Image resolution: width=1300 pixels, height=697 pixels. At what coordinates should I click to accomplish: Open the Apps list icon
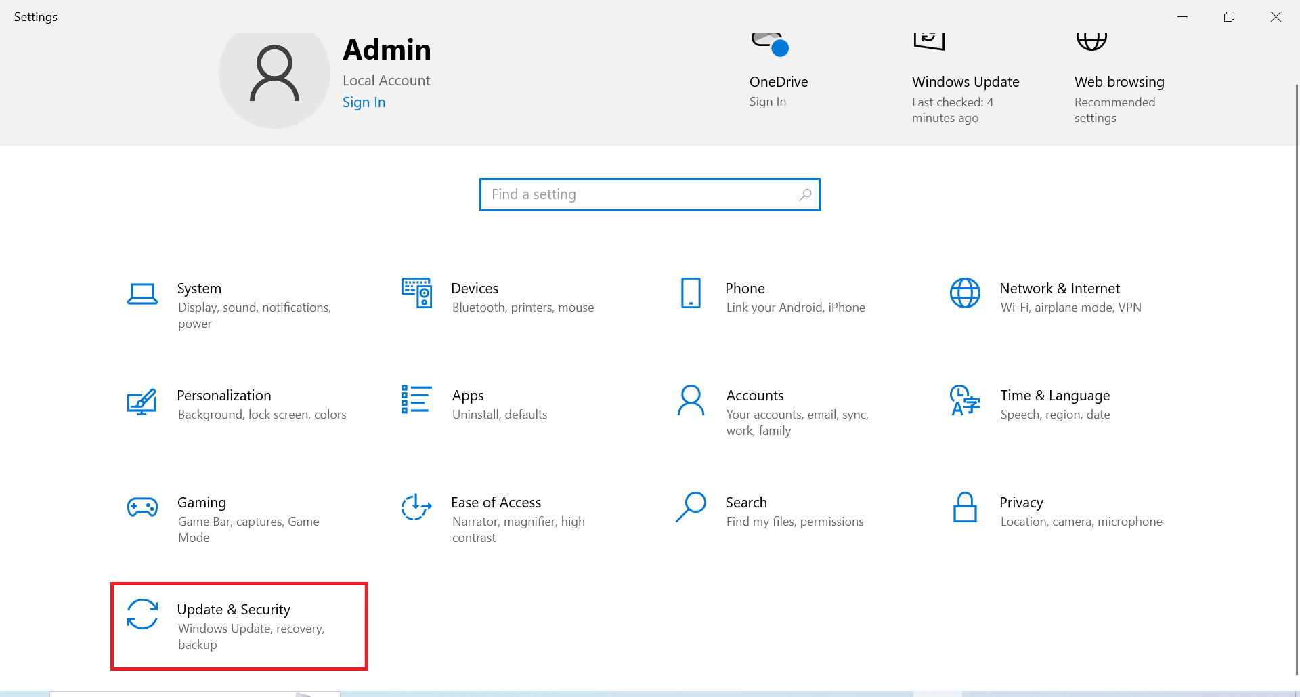pos(416,400)
